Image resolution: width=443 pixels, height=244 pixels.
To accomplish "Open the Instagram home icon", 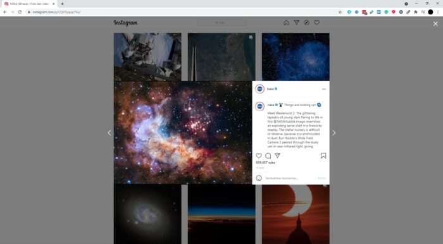I will [x=286, y=23].
